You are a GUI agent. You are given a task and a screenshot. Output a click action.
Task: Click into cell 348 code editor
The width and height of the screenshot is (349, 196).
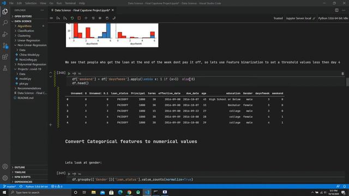[x=206, y=81]
